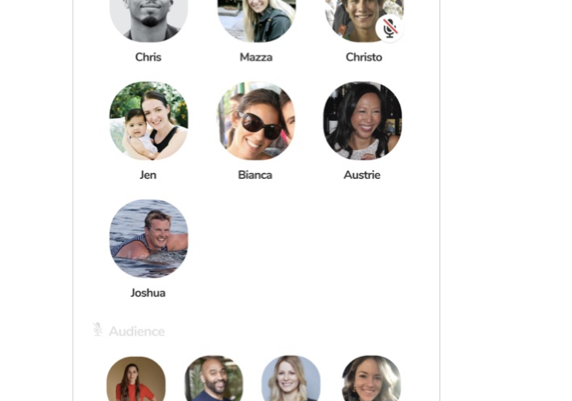The image size is (572, 401).
Task: Click the Audience section heading
Action: point(137,331)
